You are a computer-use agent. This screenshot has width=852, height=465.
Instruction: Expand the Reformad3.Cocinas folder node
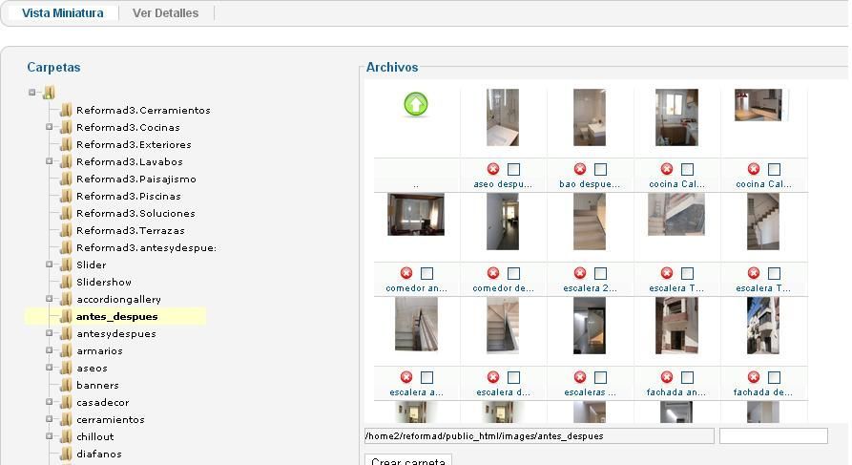point(50,127)
